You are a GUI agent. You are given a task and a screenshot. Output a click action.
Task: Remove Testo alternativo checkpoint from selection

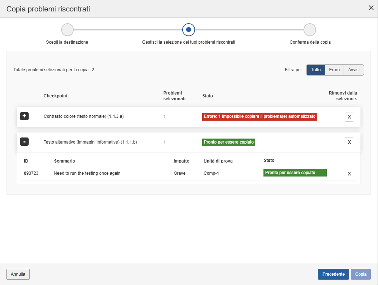click(x=349, y=142)
